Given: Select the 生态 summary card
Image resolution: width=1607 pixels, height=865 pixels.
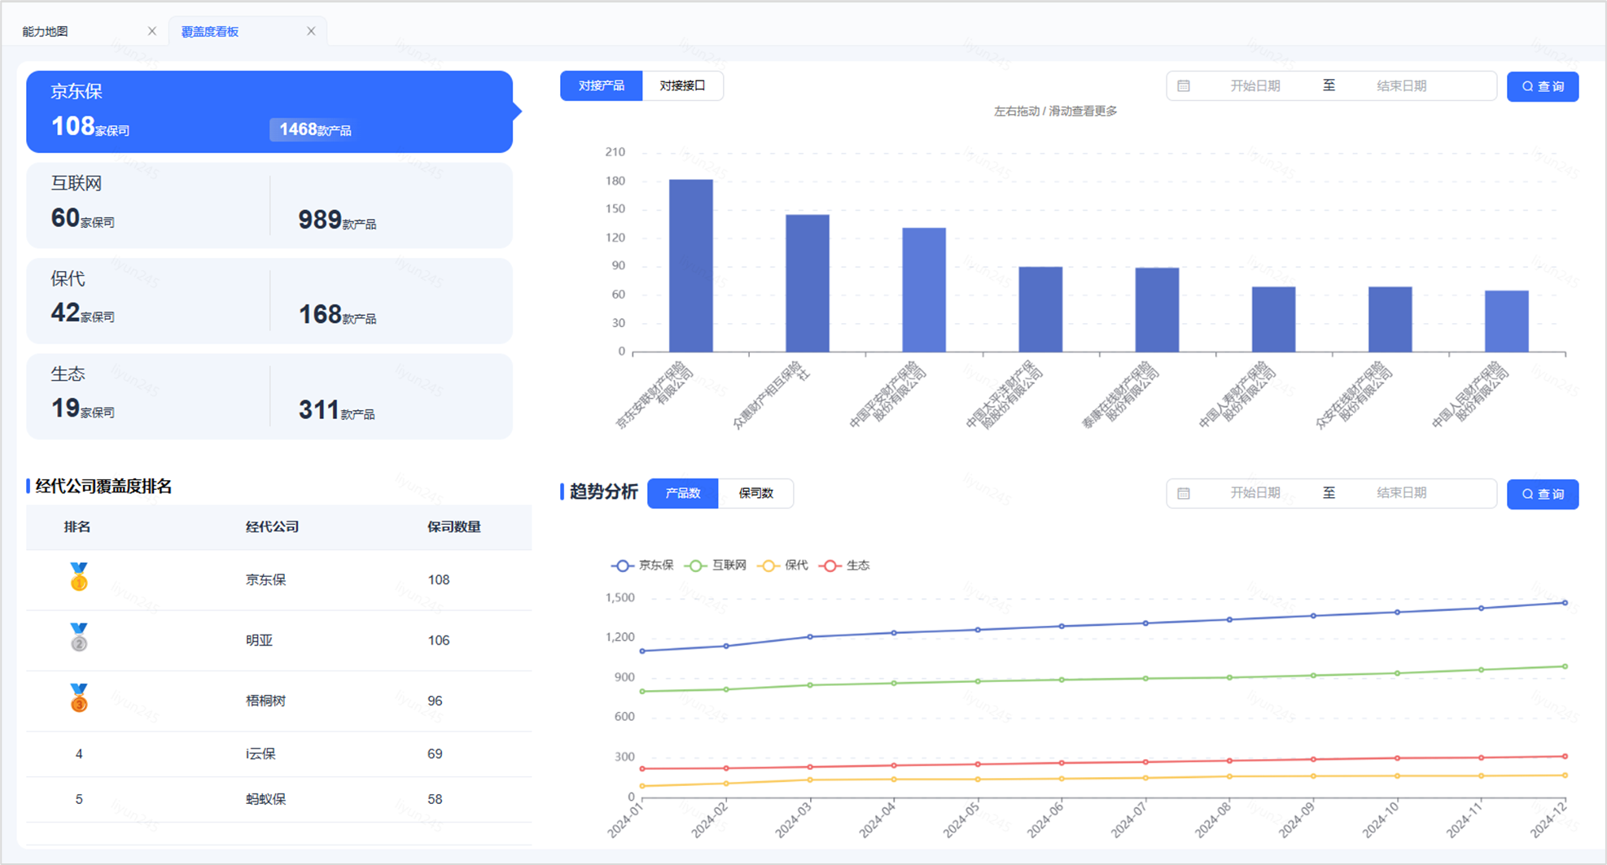Looking at the screenshot, I should 269,396.
